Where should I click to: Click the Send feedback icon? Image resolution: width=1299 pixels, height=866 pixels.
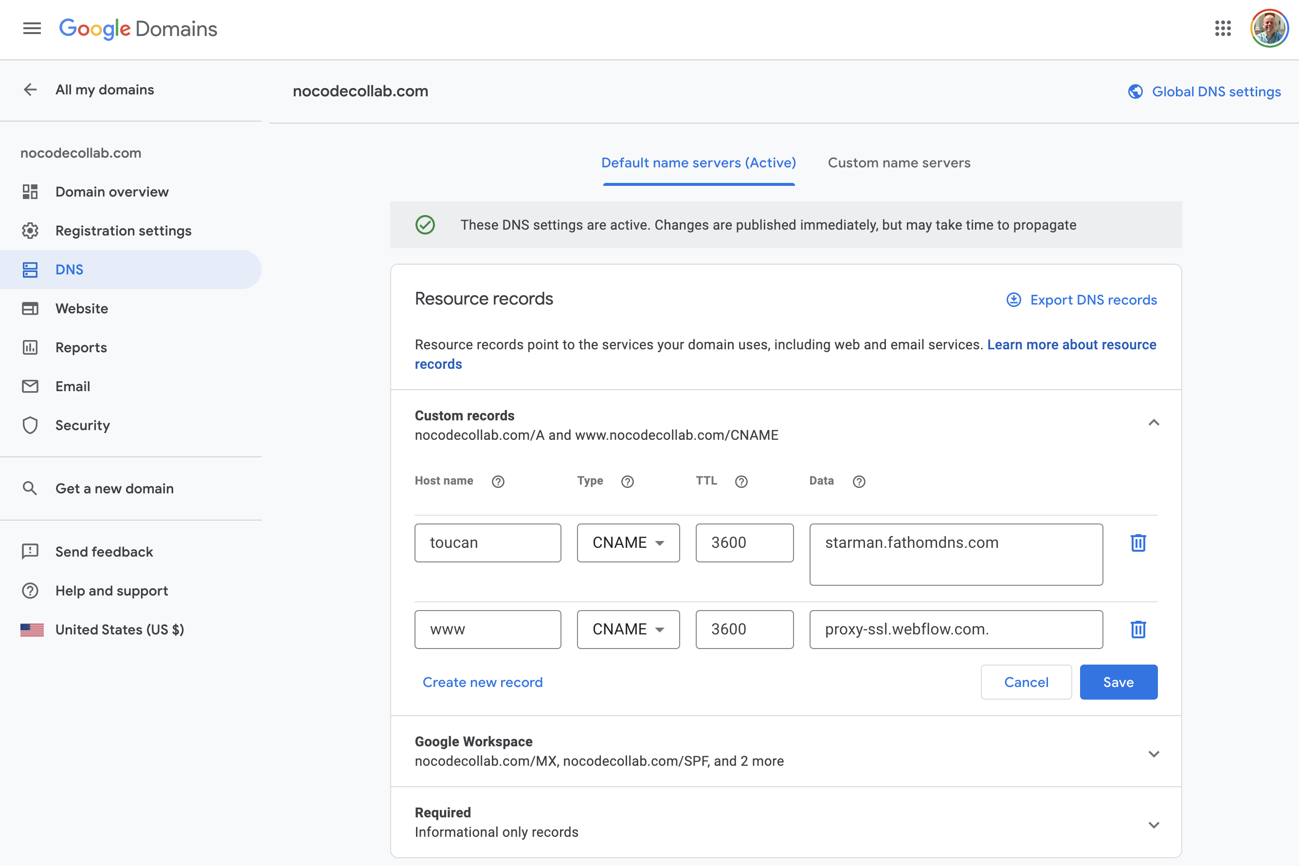[x=30, y=551]
